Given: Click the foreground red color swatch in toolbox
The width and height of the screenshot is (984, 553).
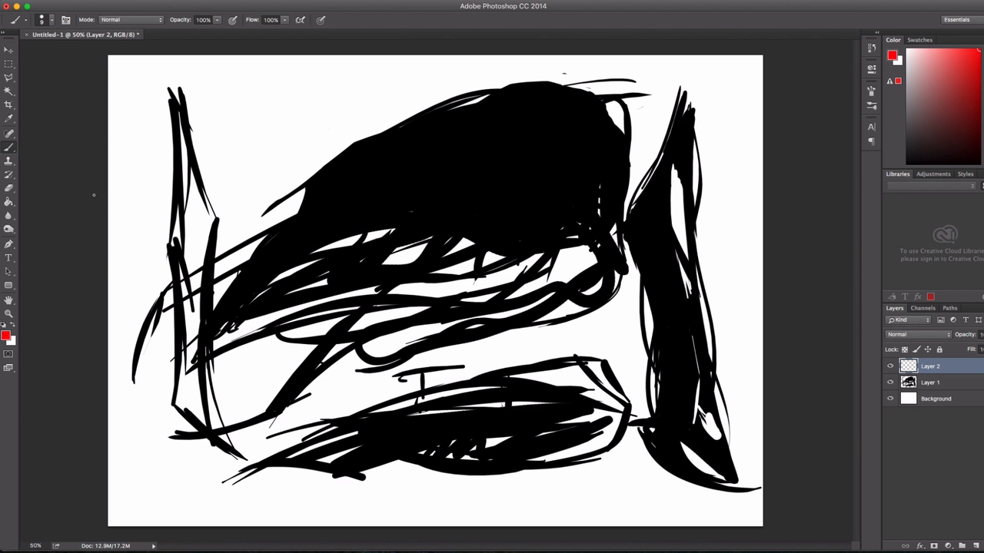Looking at the screenshot, I should (x=5, y=336).
